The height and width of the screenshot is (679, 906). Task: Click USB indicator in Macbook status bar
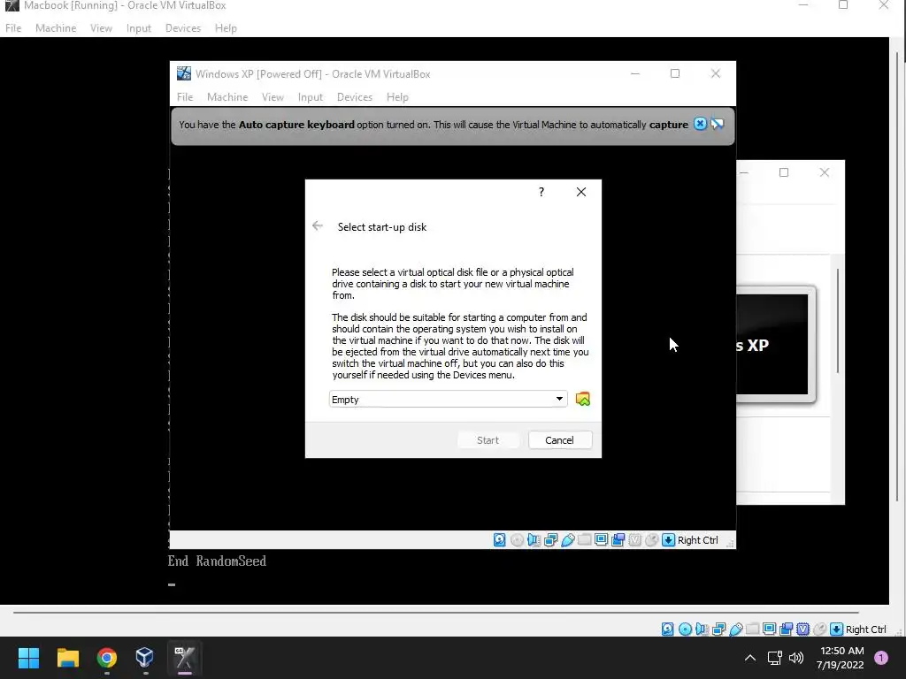(735, 629)
